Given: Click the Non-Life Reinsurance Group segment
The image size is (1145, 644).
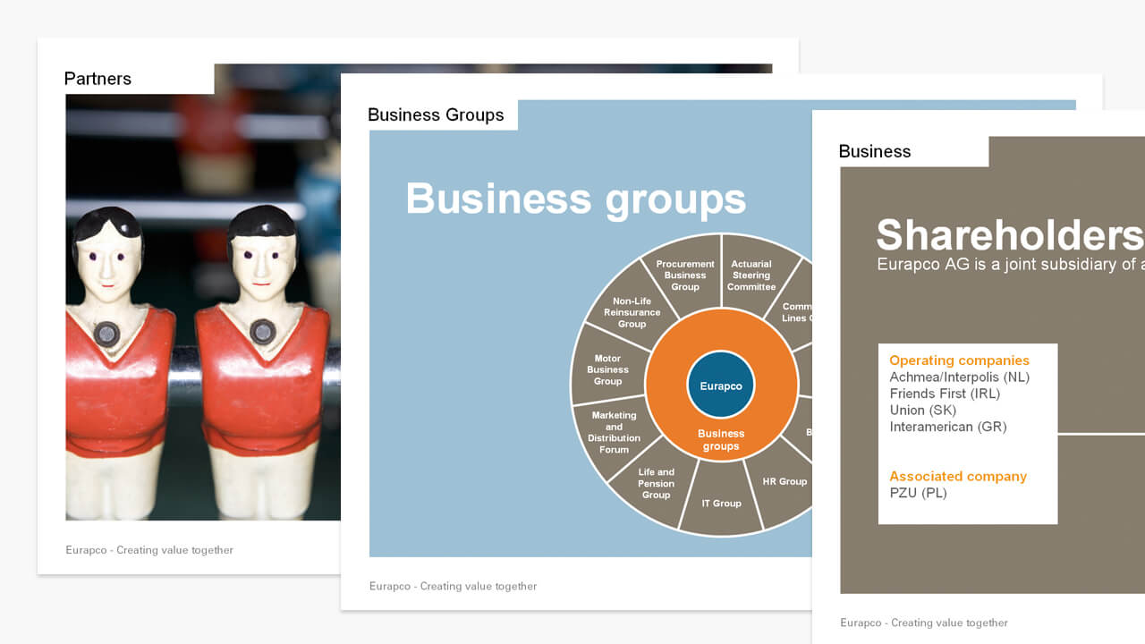Looking at the screenshot, I should 632,312.
